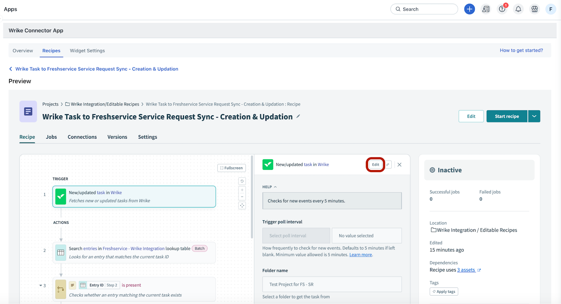Click the Start recipe button
The width and height of the screenshot is (561, 304).
(x=507, y=116)
